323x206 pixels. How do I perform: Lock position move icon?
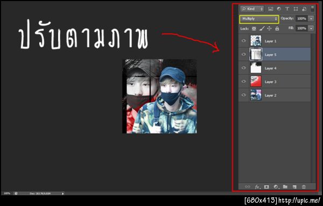point(269,29)
